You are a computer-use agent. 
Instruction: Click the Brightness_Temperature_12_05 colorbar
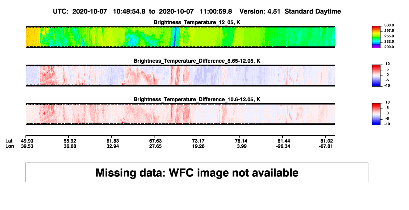coord(377,37)
